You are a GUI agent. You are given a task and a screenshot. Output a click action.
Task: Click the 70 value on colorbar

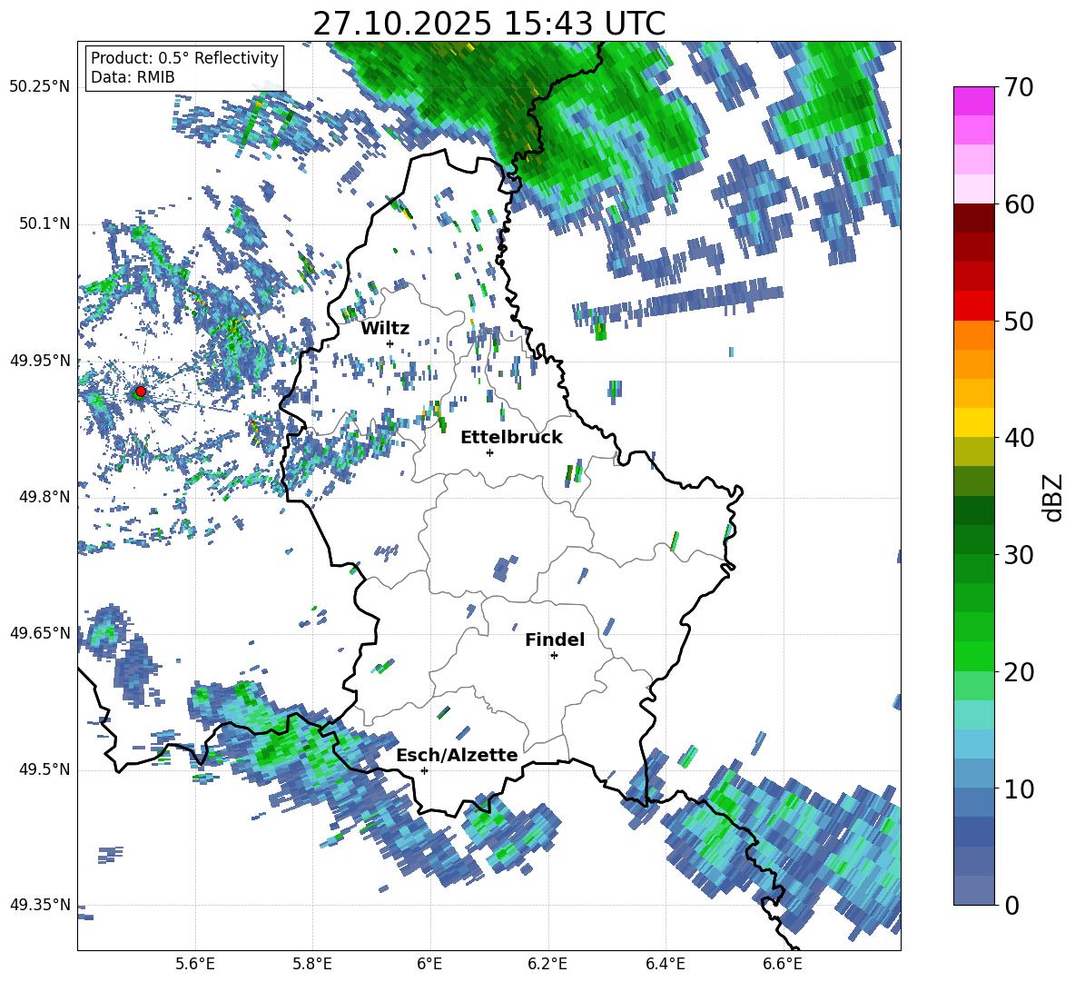coord(1019,87)
